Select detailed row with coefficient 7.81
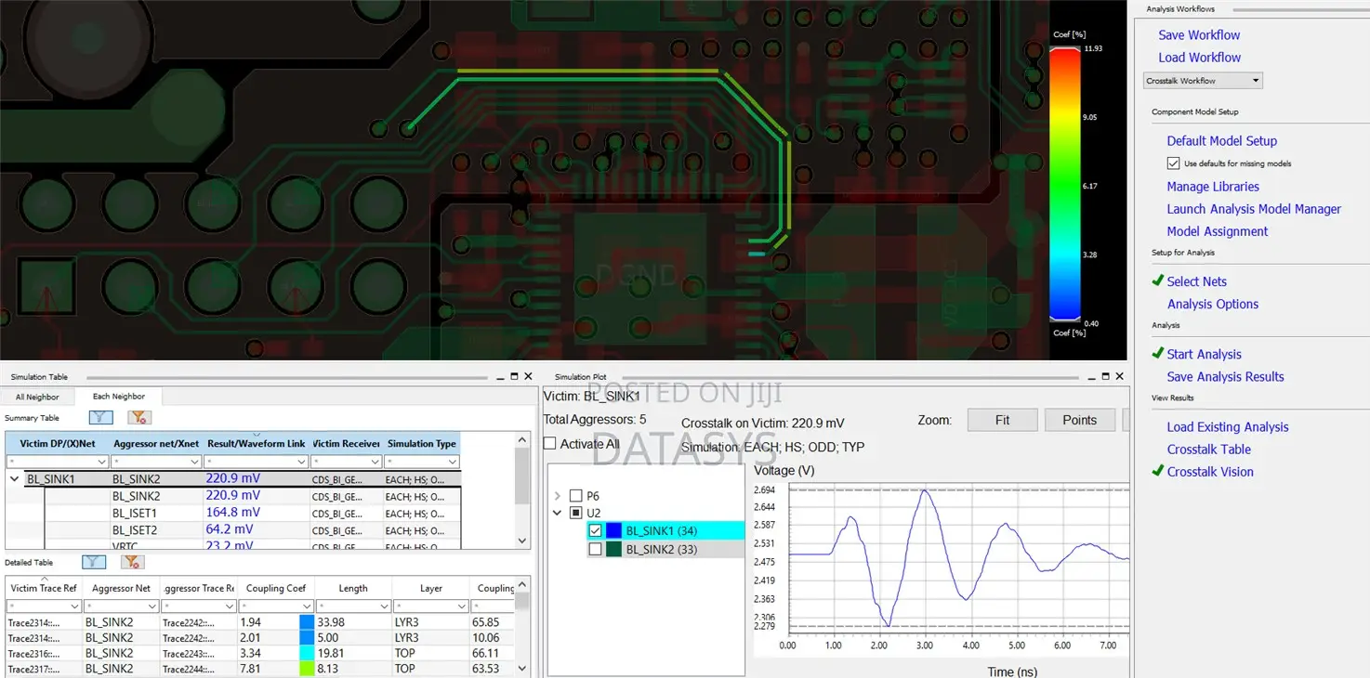Screen dimensions: 1370x678 [260, 669]
